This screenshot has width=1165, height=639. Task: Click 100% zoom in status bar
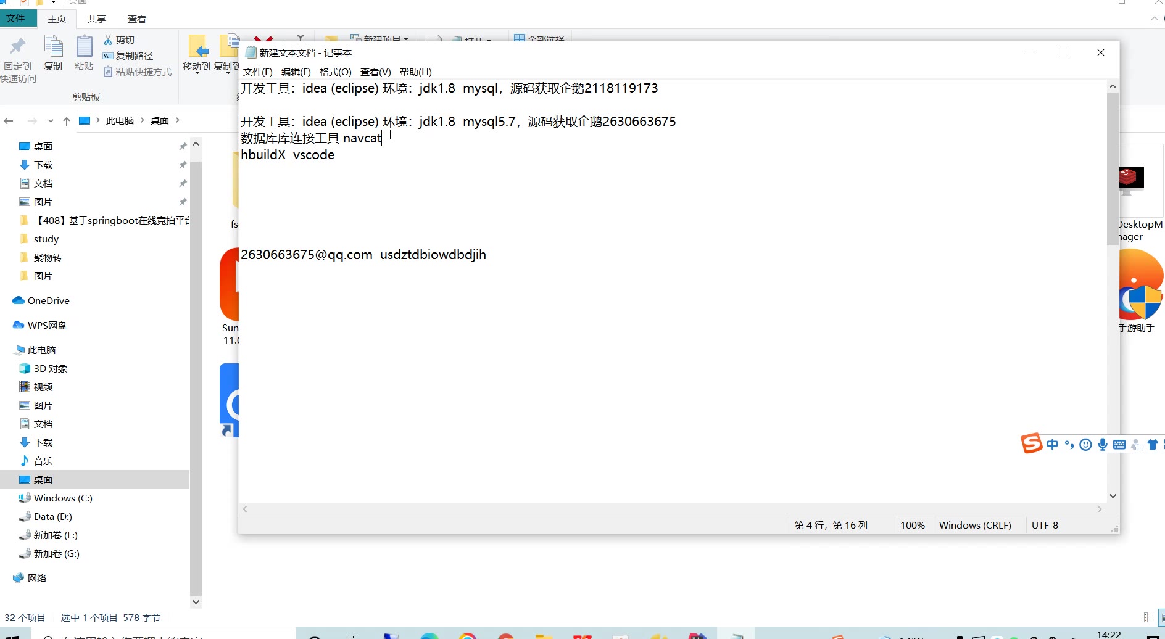(912, 525)
